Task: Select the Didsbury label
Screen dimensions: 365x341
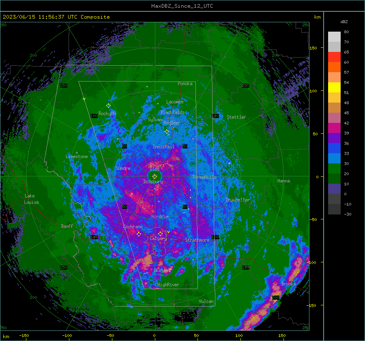Action: click(x=153, y=182)
